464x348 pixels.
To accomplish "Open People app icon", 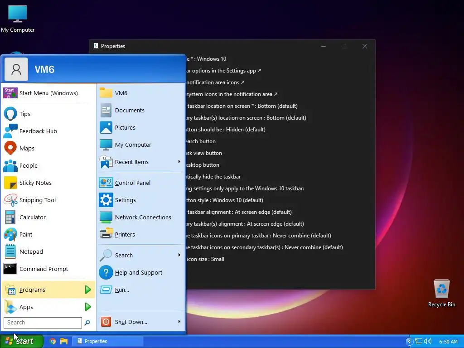I will 10,165.
